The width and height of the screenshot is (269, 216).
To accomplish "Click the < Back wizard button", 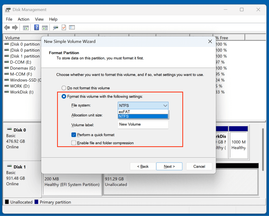I will point(143,166).
